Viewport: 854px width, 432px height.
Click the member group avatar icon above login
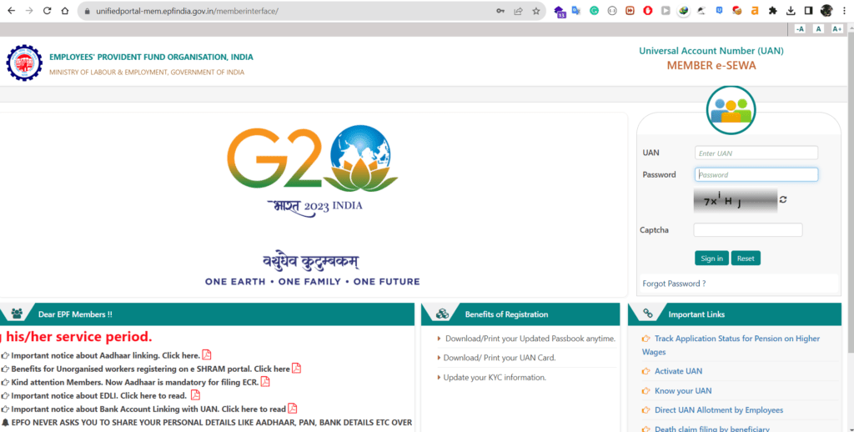pyautogui.click(x=731, y=110)
